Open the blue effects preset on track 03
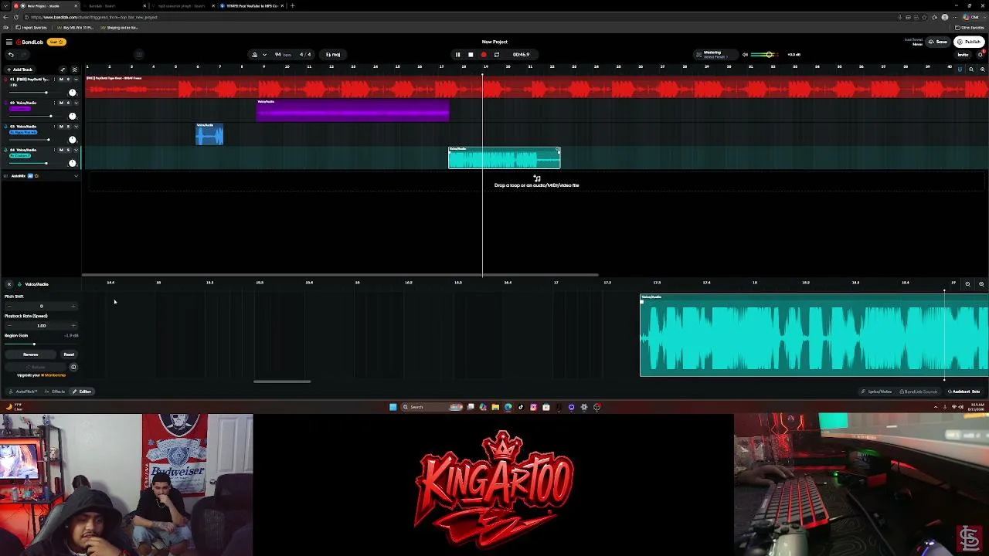Viewport: 989px width, 556px height. point(23,133)
